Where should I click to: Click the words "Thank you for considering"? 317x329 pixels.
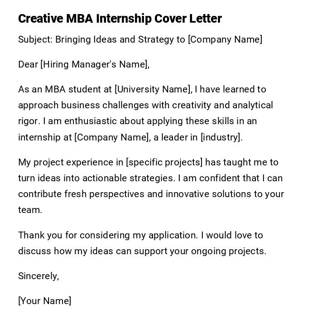(x=74, y=235)
